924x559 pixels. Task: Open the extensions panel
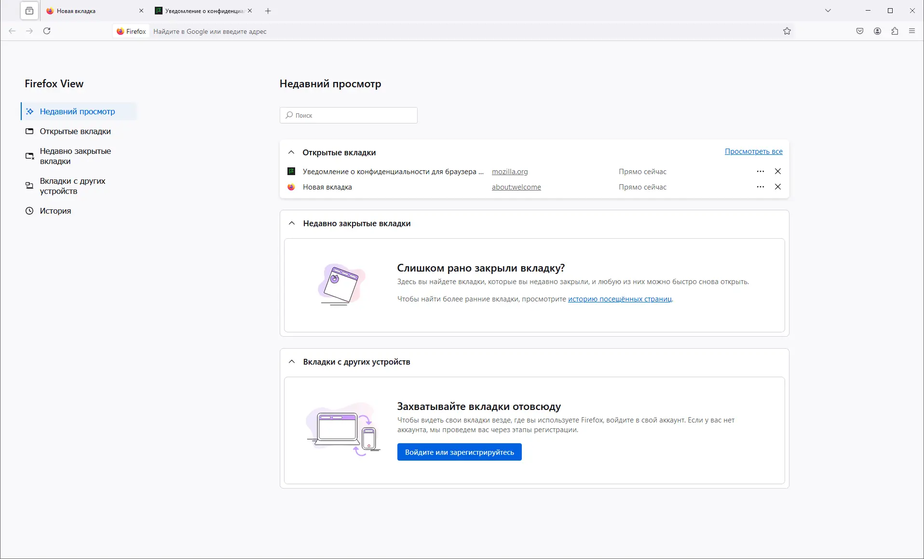tap(895, 31)
